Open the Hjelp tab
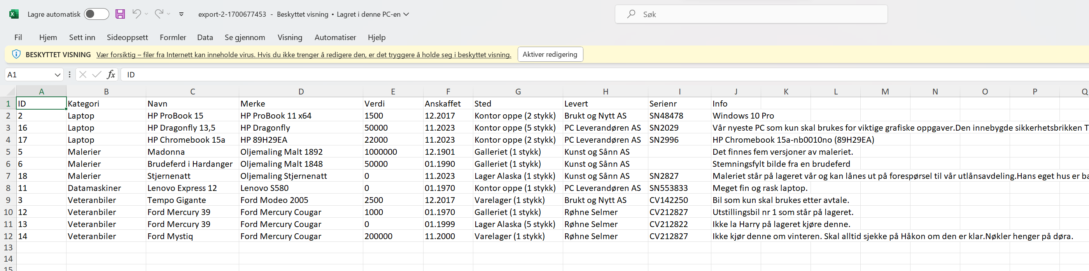Viewport: 1089px width, 271px height. click(376, 37)
